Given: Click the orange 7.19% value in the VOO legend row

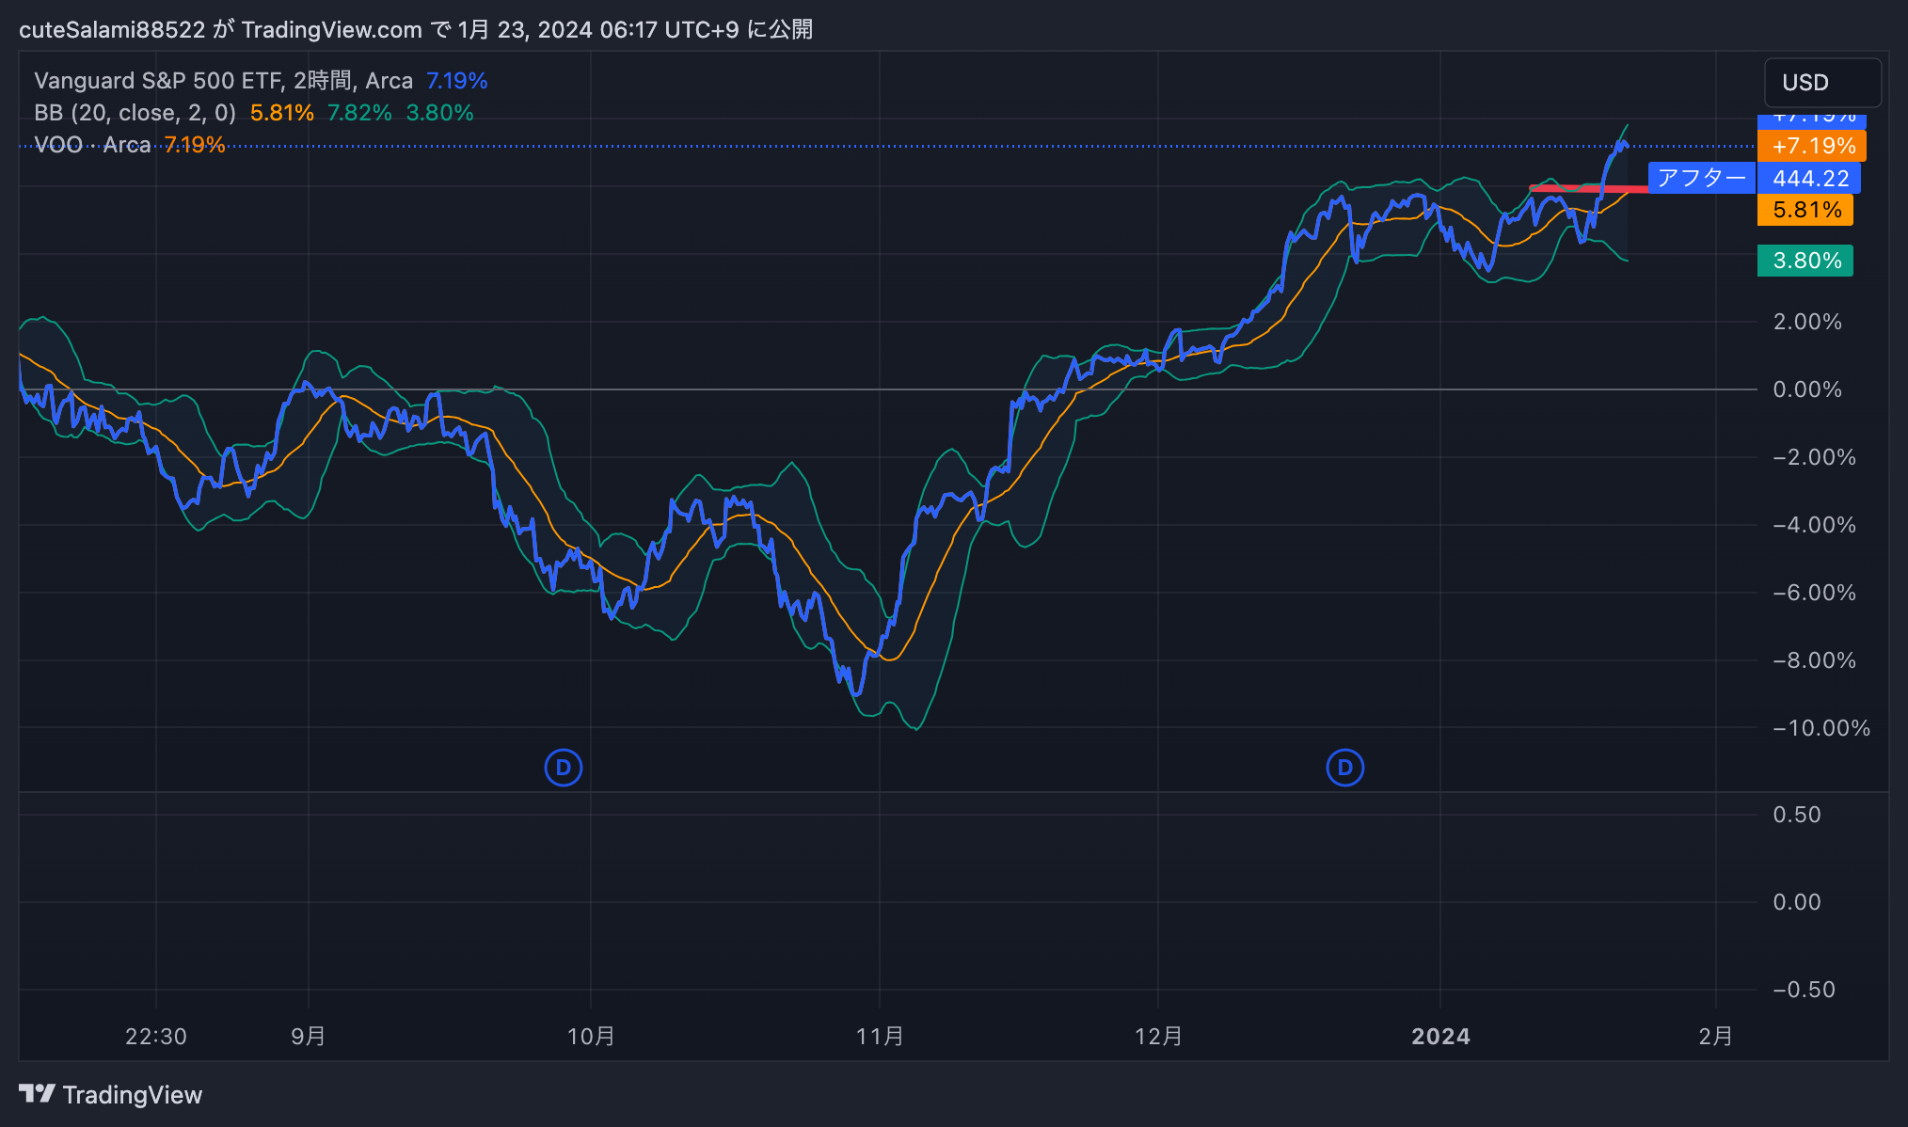Looking at the screenshot, I should (x=195, y=145).
